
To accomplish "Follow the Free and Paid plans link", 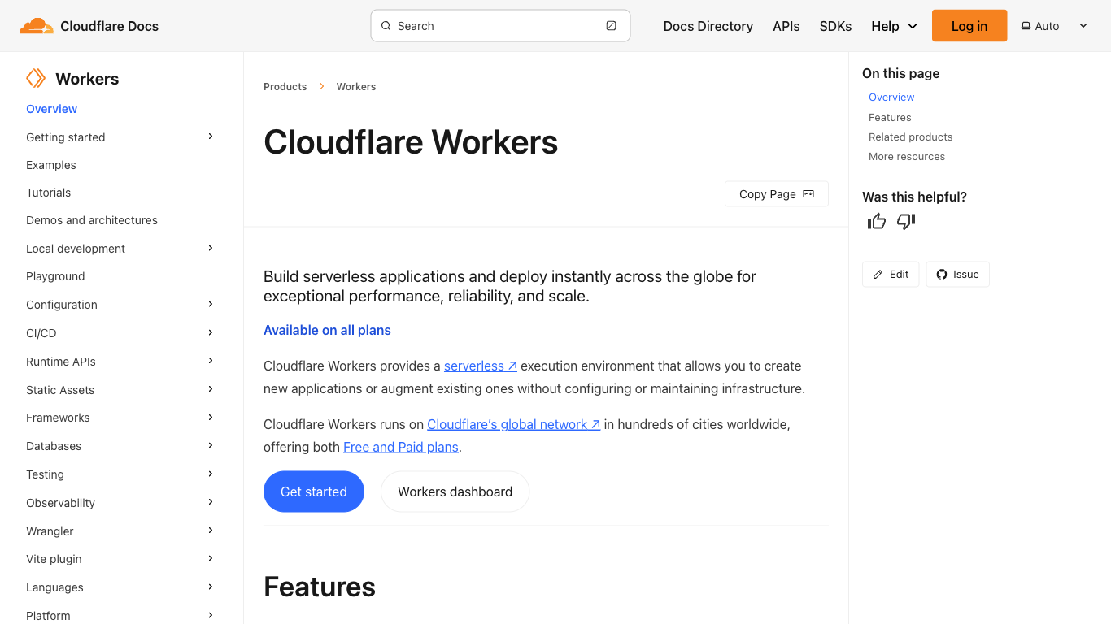I will point(401,447).
